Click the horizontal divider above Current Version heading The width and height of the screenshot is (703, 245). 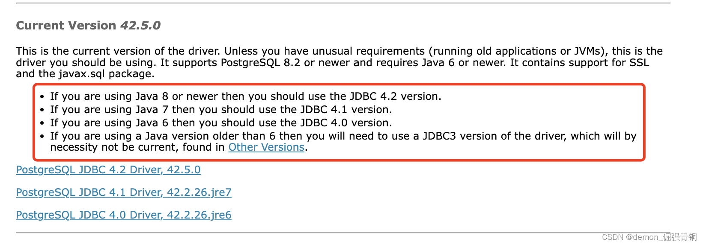point(343,3)
